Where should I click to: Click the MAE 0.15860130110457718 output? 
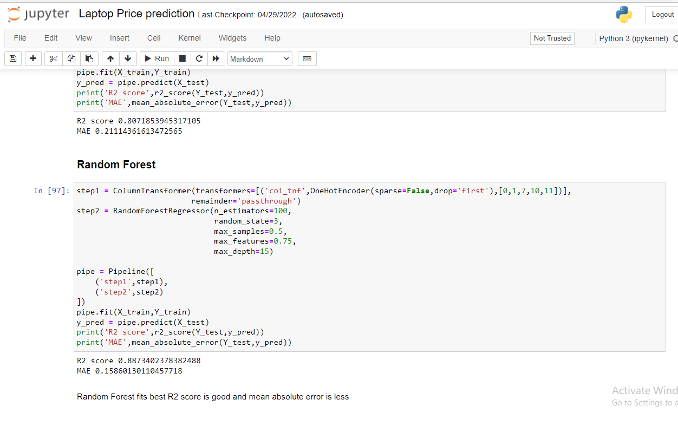[x=129, y=371]
